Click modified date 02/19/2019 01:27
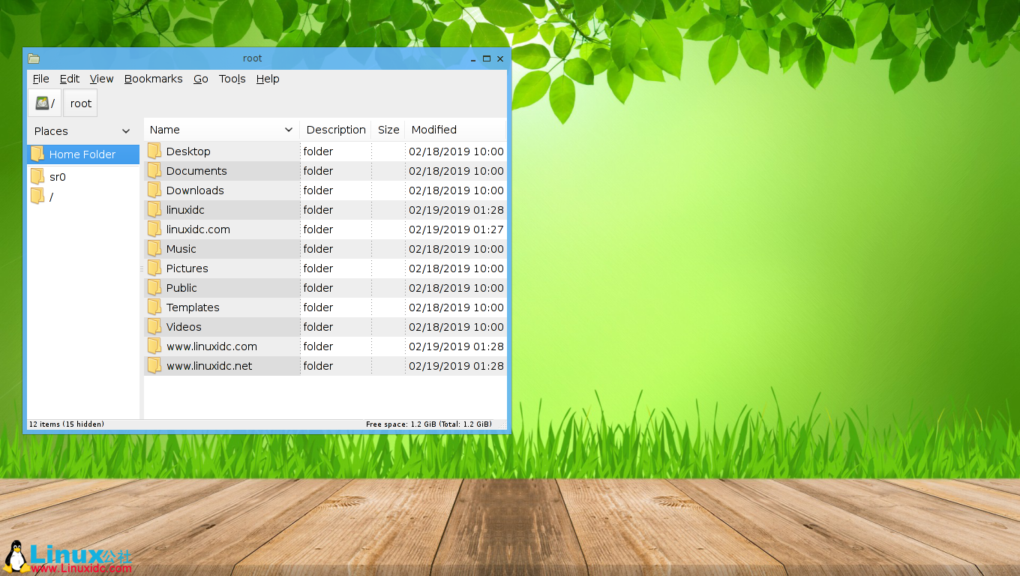This screenshot has height=576, width=1020. point(456,229)
